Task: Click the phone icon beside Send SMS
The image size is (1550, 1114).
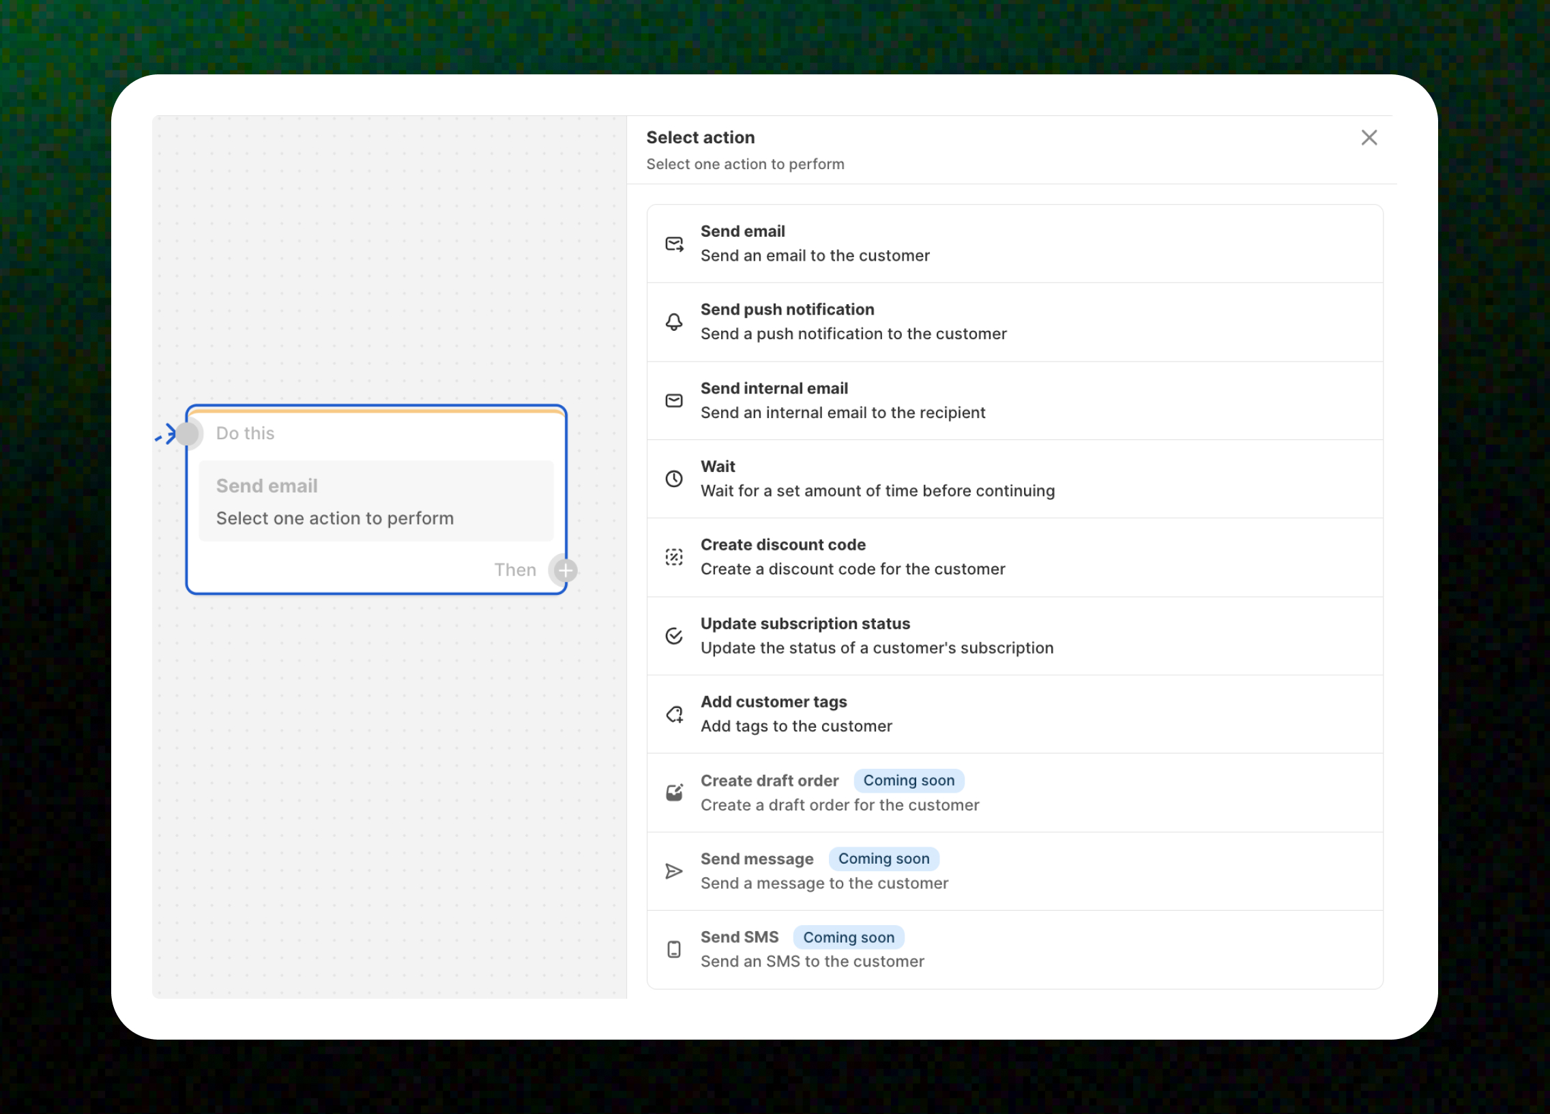Action: 674,950
